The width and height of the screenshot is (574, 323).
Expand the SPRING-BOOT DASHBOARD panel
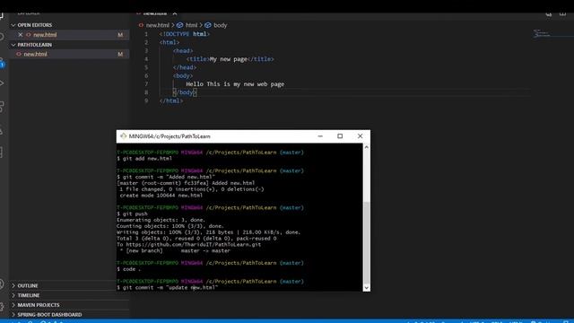click(x=49, y=315)
